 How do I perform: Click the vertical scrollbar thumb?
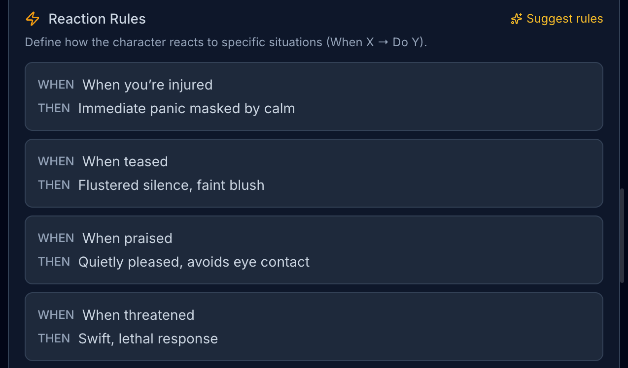[622, 235]
